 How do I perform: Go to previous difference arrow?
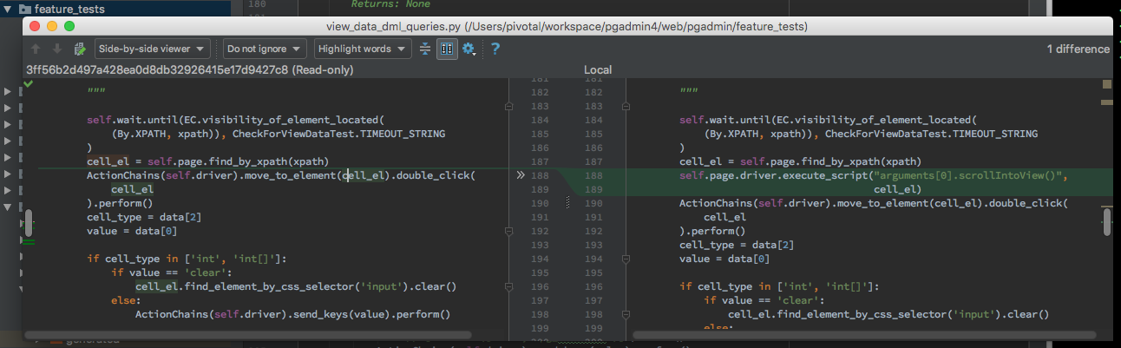[36, 49]
